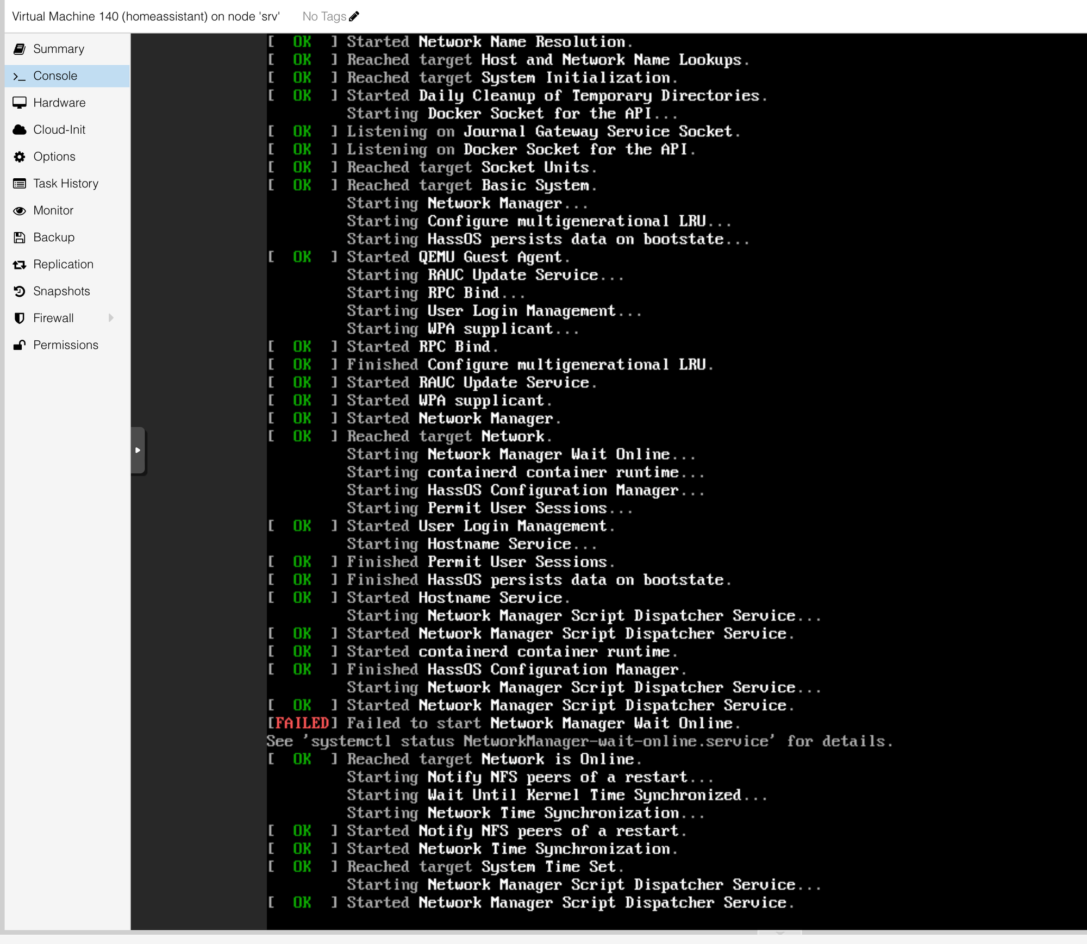This screenshot has height=944, width=1087.
Task: Click the Started QEMU Guest Agent line
Action: pos(418,257)
